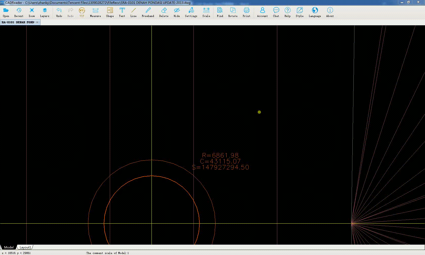
Task: Change the Language setting
Action: (x=315, y=12)
